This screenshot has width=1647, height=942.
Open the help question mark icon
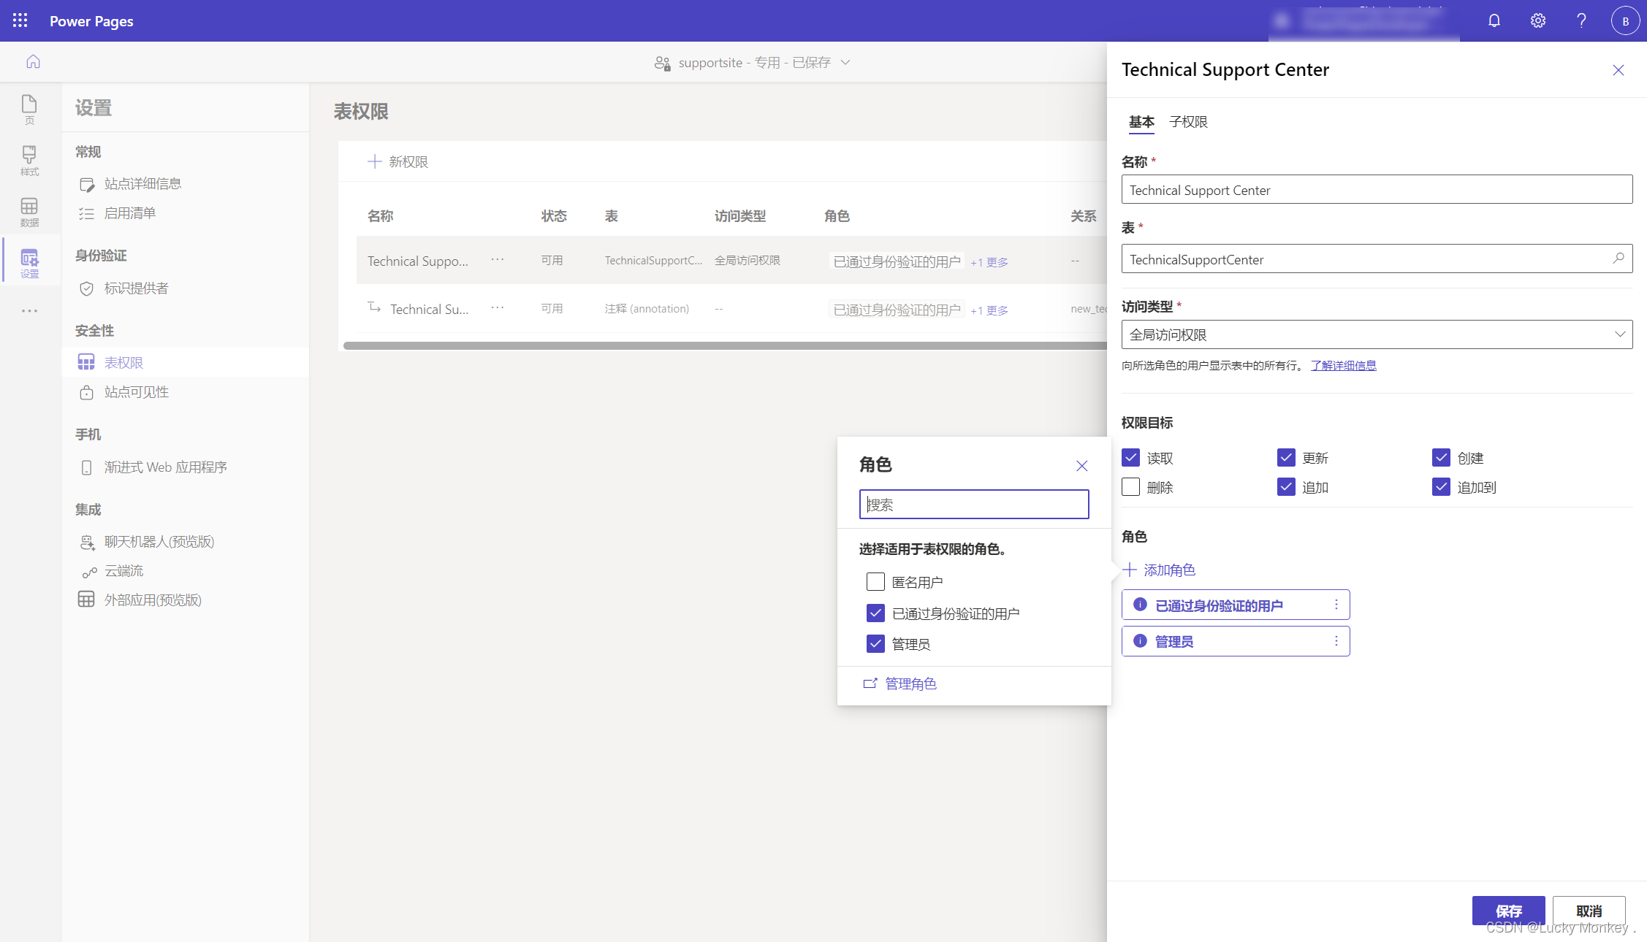(x=1581, y=20)
